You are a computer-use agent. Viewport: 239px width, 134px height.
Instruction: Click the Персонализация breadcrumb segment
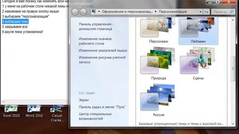(173, 12)
